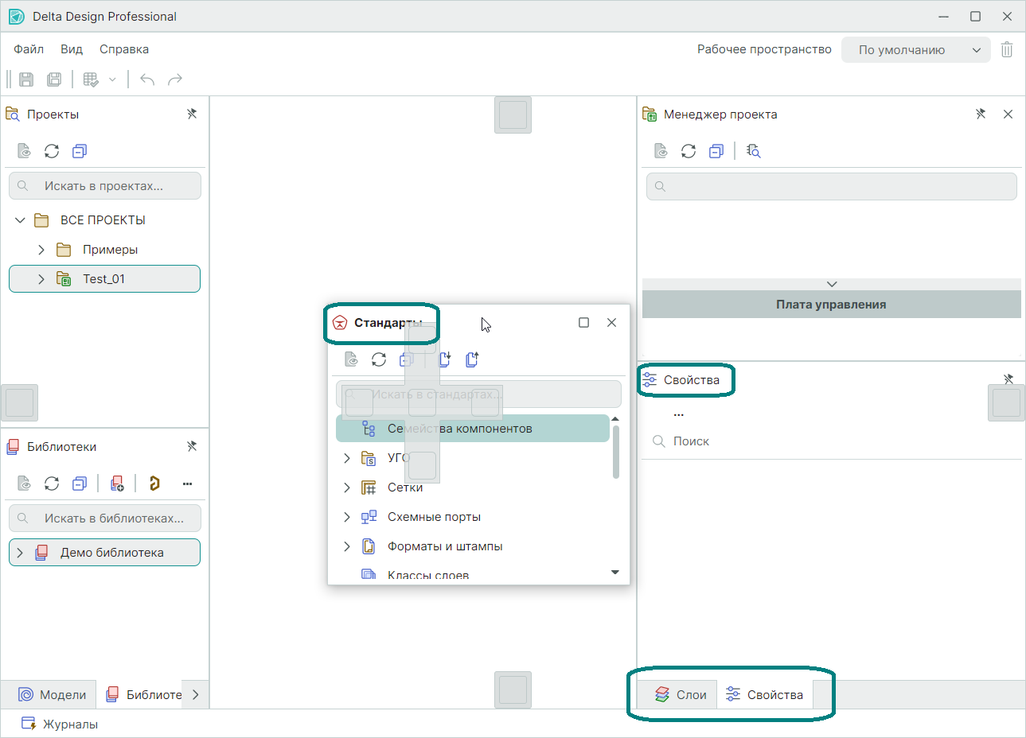Viewport: 1026px width, 738px height.
Task: Click collapse all icon in Libraries panel
Action: pyautogui.click(x=80, y=484)
